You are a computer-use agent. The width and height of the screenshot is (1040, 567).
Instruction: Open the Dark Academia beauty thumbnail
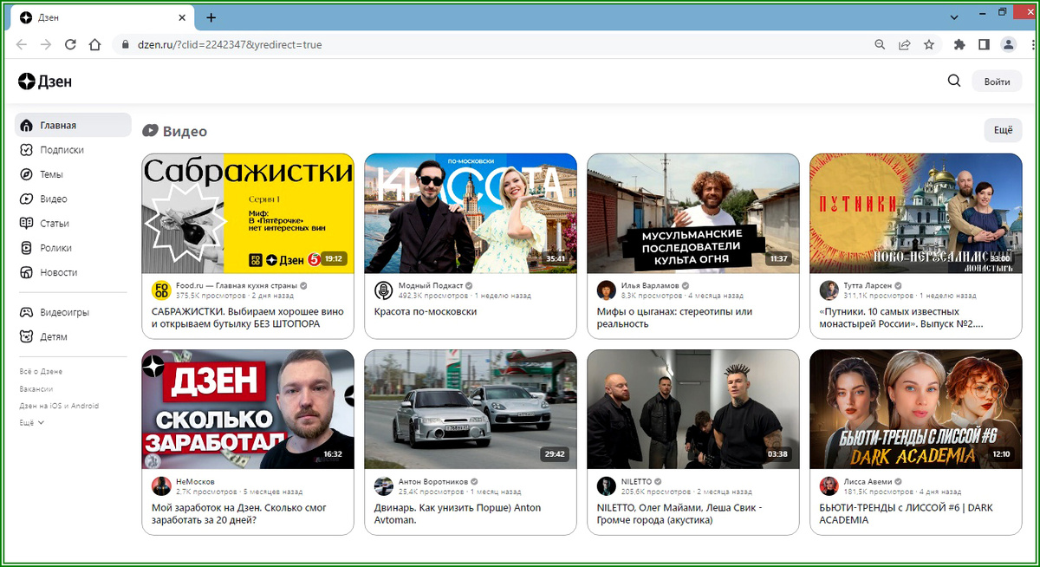[x=916, y=409]
